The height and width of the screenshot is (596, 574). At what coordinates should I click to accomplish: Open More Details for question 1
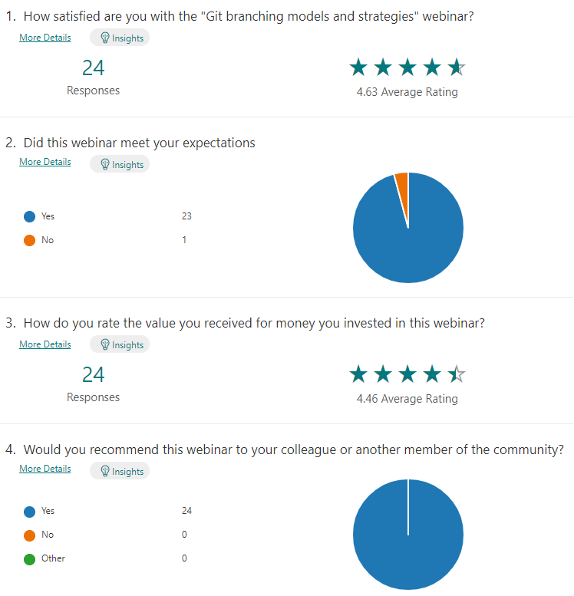[45, 38]
